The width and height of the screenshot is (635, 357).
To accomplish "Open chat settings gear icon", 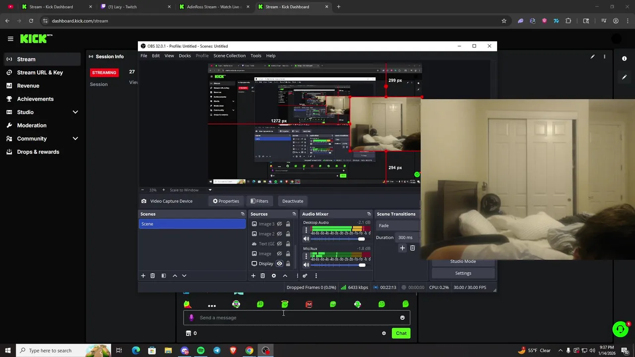I will [x=384, y=333].
